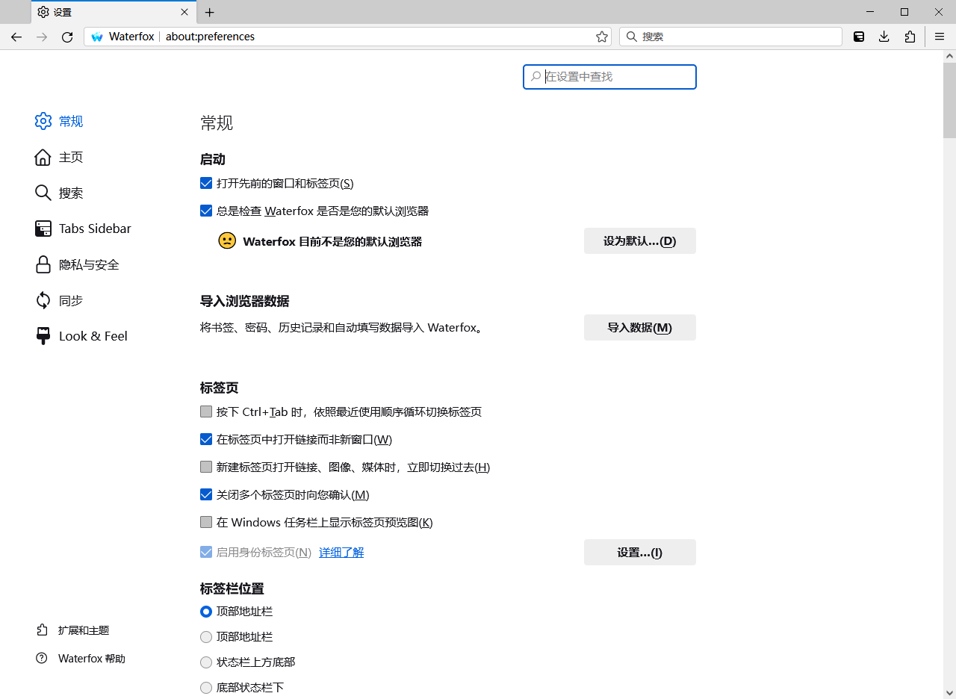Click the 标签栏位置 section heading
This screenshot has width=956, height=699.
232,588
